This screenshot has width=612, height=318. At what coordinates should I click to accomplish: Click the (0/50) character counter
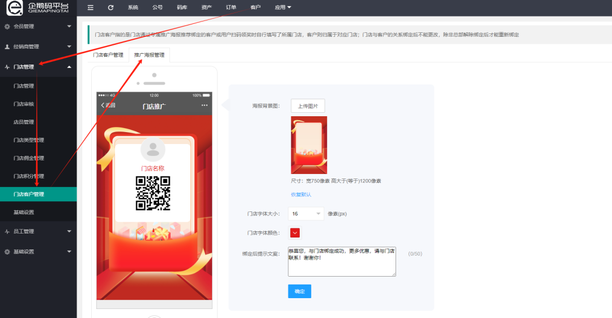415,254
